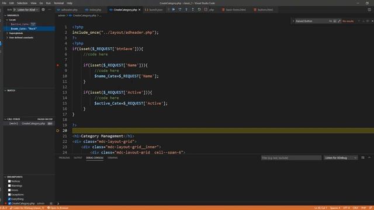Screen dimensions: 374x210
Task: Open the Run menu
Action: pos(48,3)
